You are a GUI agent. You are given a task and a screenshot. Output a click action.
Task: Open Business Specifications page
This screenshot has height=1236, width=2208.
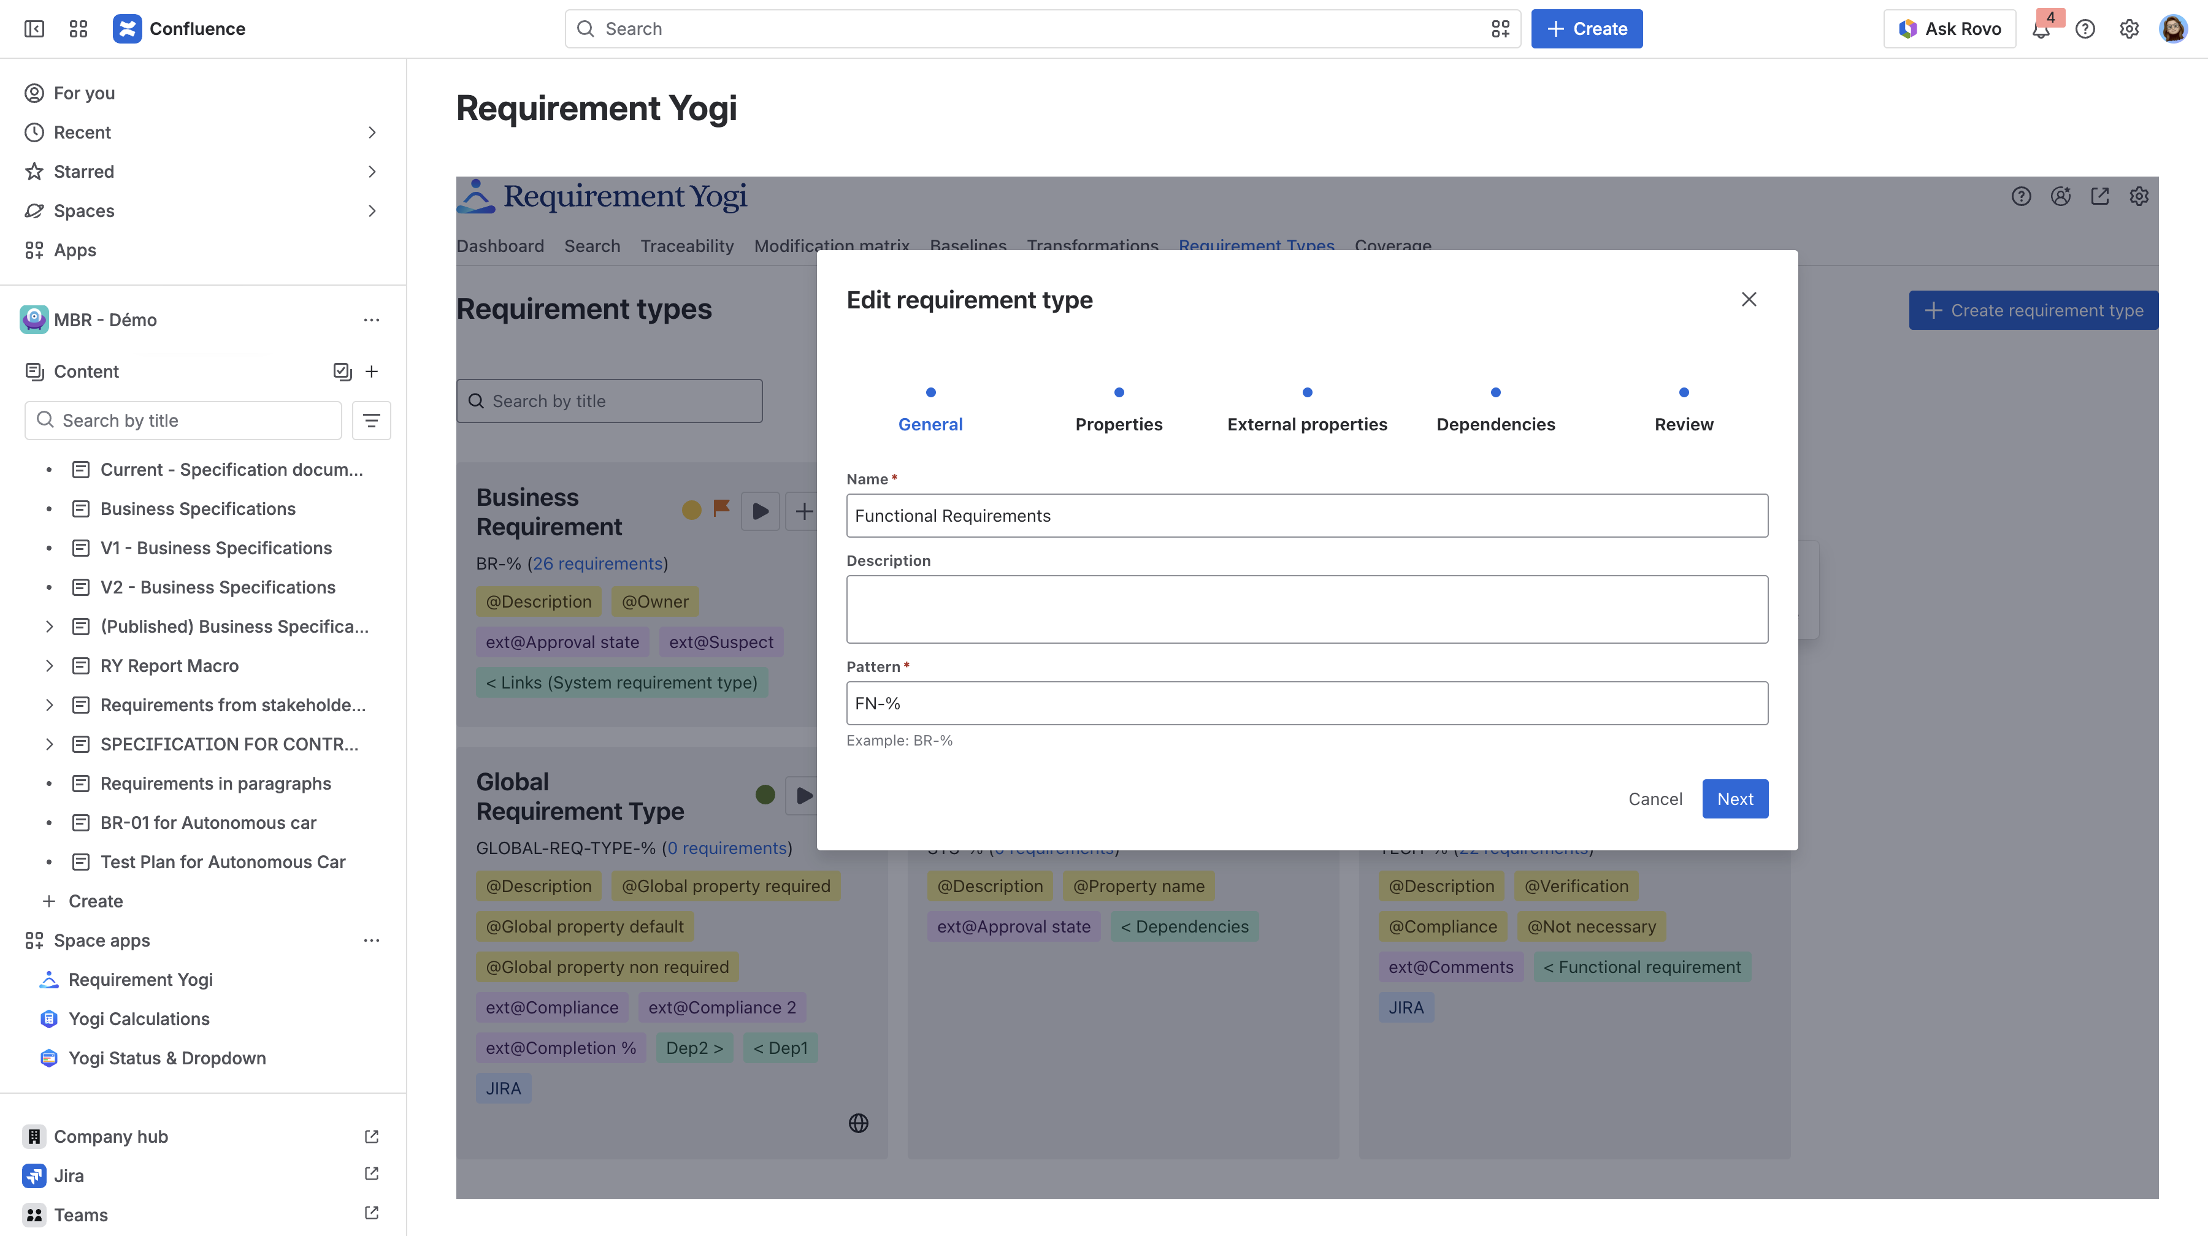(198, 509)
